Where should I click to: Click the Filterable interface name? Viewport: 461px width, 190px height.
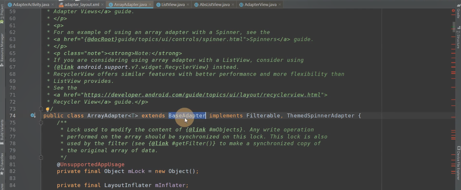click(263, 116)
